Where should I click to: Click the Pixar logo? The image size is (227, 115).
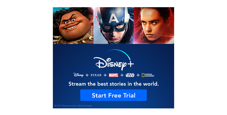point(96,75)
